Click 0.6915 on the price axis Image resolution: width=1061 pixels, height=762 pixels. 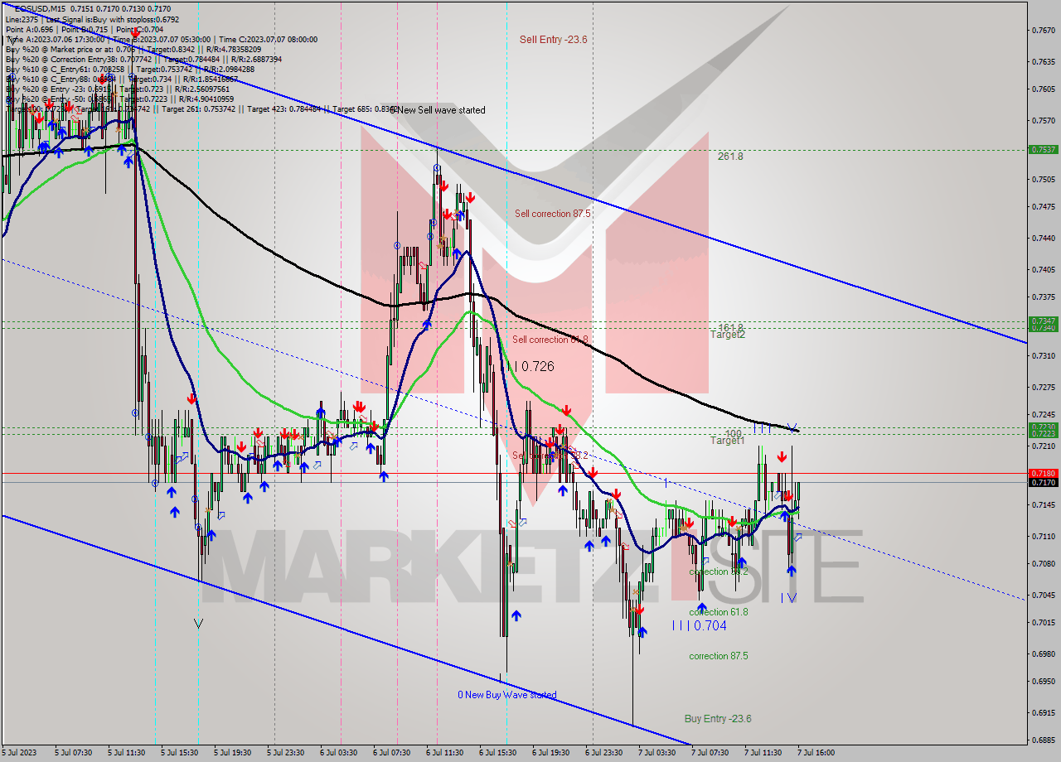point(1043,712)
